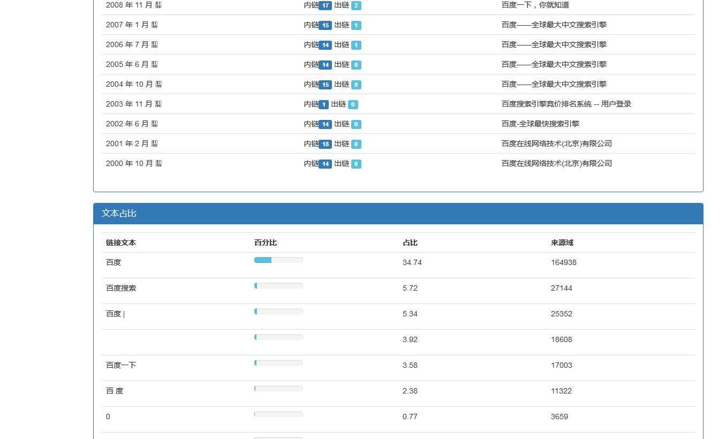Click the ratio value 2.38
The width and height of the screenshot is (726, 439).
coord(410,391)
